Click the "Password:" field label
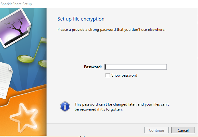198x137 pixels. tap(93, 67)
